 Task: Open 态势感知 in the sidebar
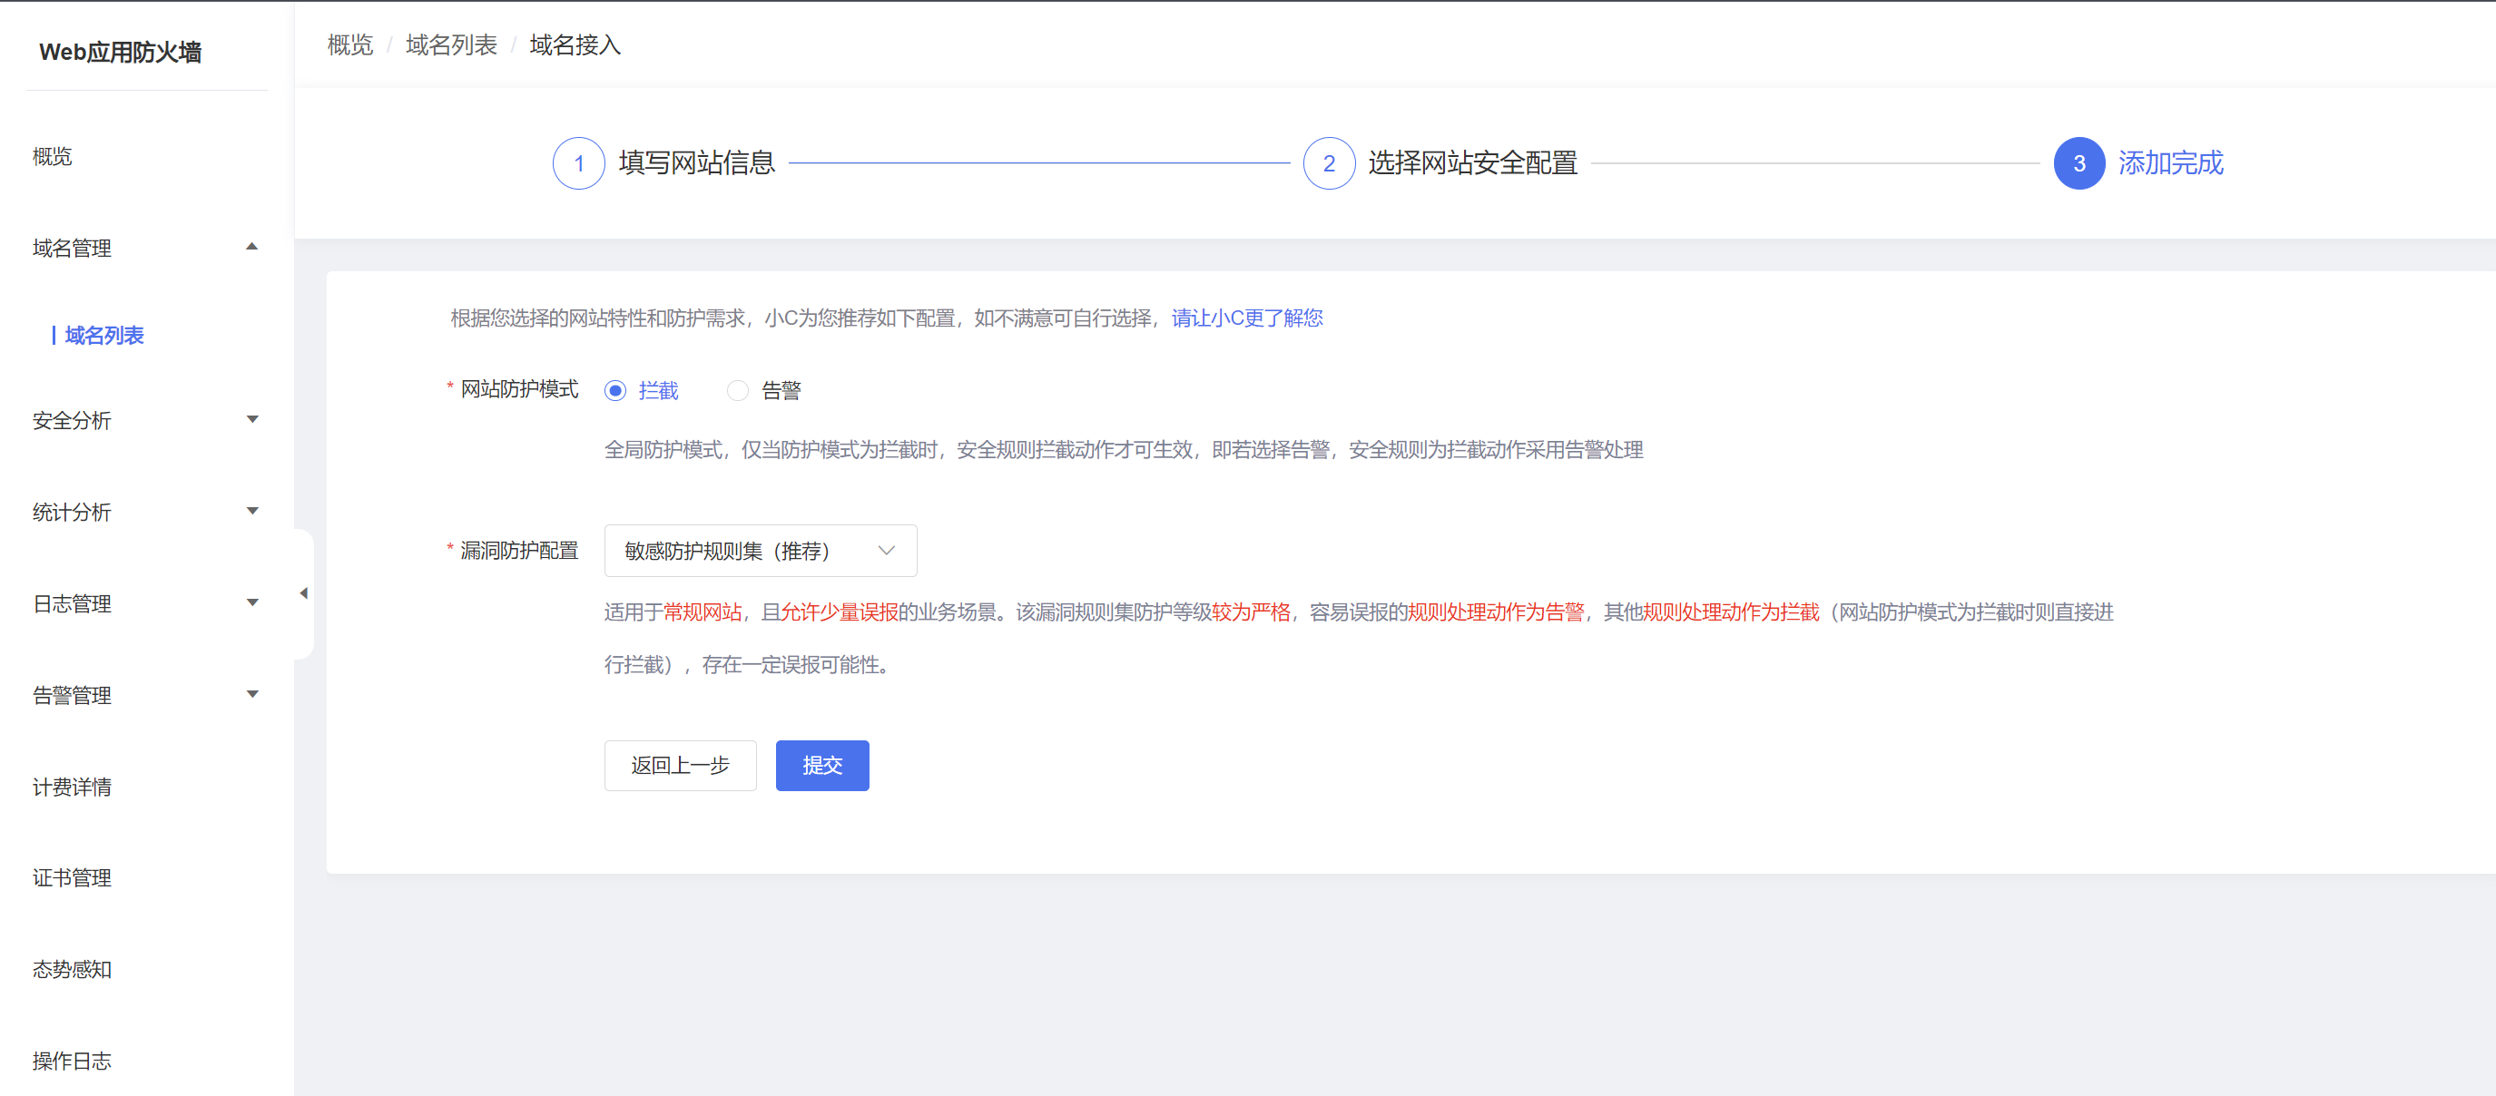tap(72, 969)
